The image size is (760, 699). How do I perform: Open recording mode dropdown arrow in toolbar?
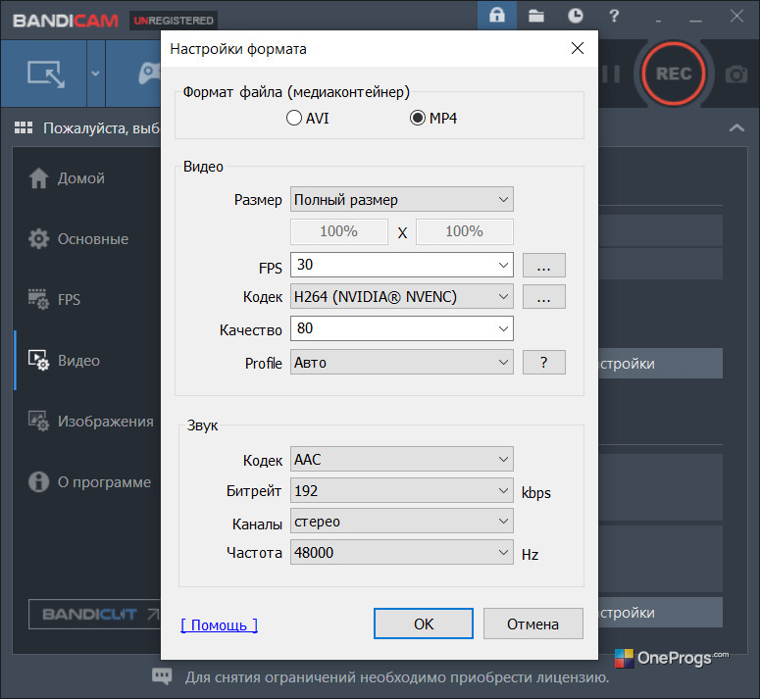(x=95, y=74)
